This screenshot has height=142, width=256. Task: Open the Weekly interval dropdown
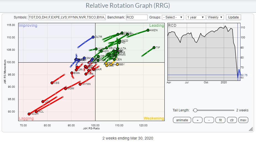pyautogui.click(x=215, y=17)
